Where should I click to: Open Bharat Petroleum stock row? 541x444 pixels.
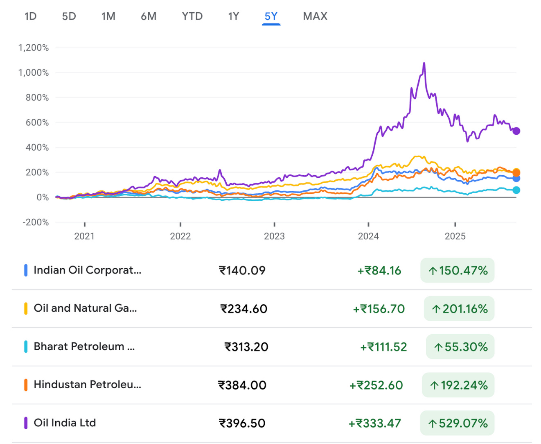click(x=272, y=347)
